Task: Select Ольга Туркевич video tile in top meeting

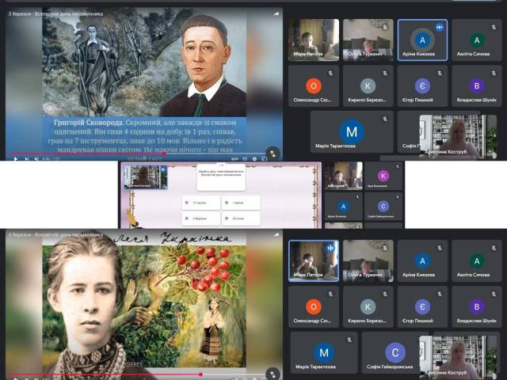Action: click(x=368, y=40)
